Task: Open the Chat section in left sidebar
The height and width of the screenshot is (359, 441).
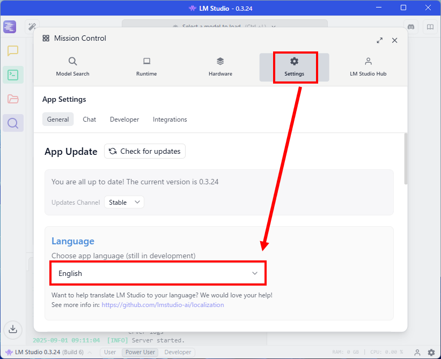Action: pyautogui.click(x=13, y=51)
